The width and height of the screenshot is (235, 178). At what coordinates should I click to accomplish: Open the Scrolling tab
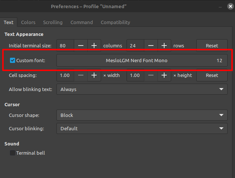click(x=53, y=23)
